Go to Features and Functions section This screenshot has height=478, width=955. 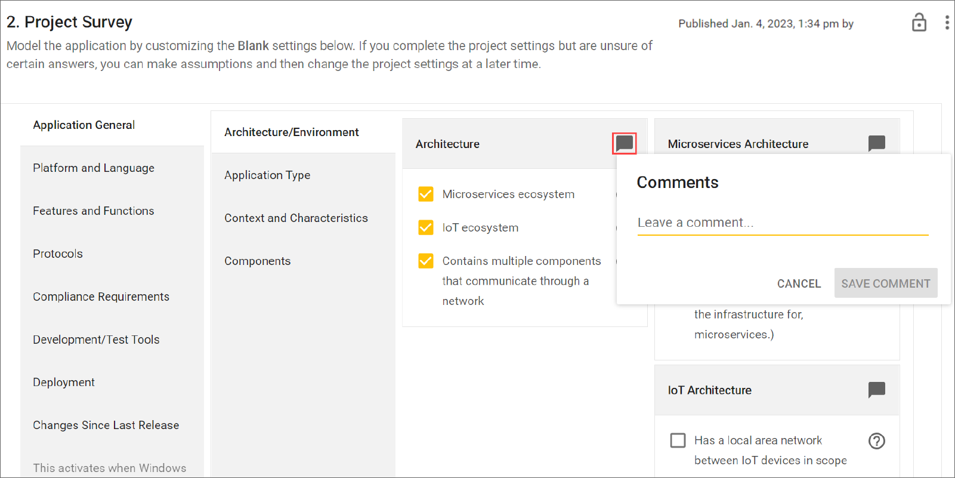pos(94,211)
